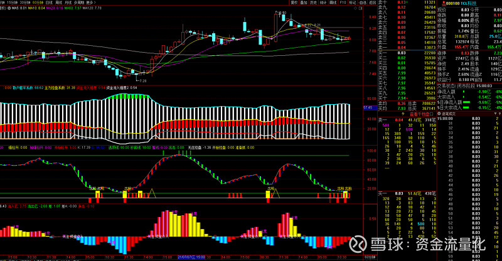
Task: Click the 现价 8.03 quote field
Action: pos(453,10)
